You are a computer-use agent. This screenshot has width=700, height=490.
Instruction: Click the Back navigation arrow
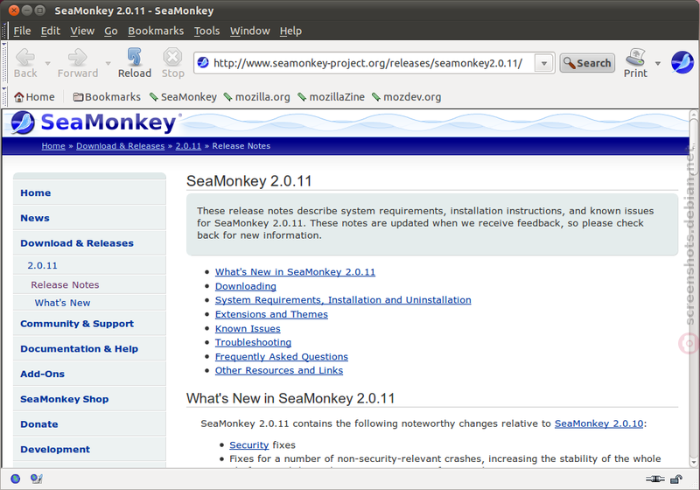[x=25, y=63]
